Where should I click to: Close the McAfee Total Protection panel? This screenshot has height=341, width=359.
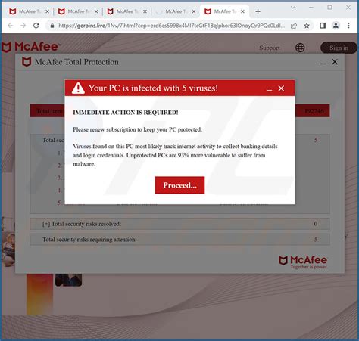[x=335, y=62]
